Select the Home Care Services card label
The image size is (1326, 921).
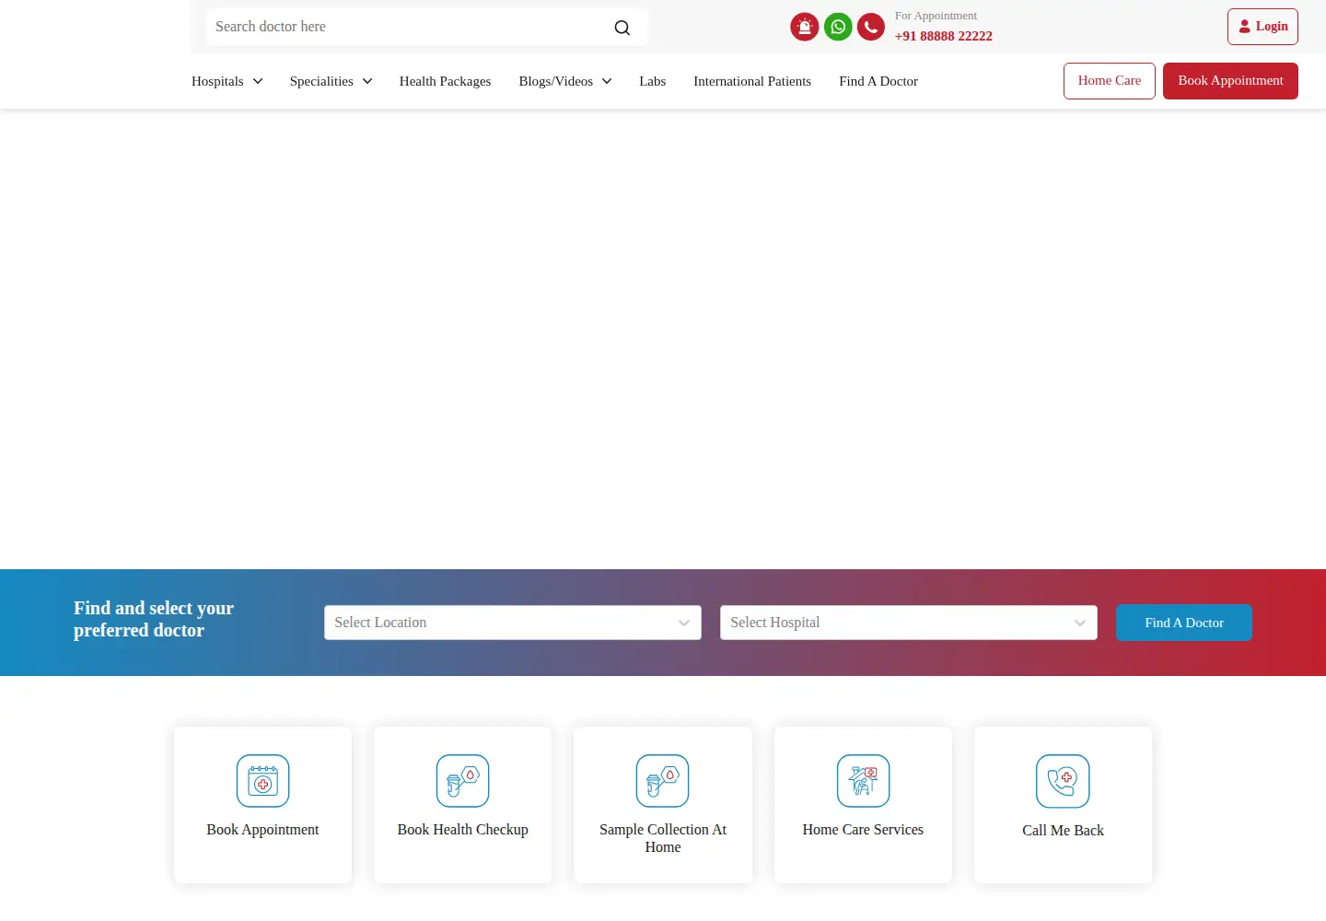[x=863, y=830]
